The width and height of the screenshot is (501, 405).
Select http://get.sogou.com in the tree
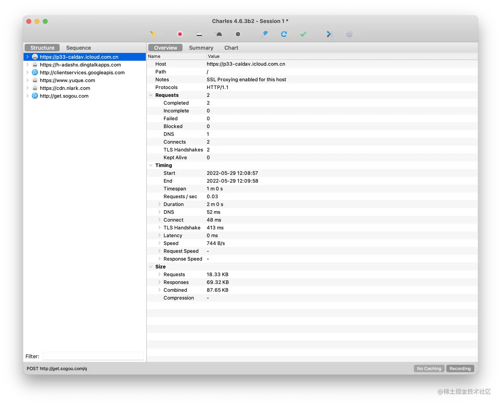click(x=64, y=96)
